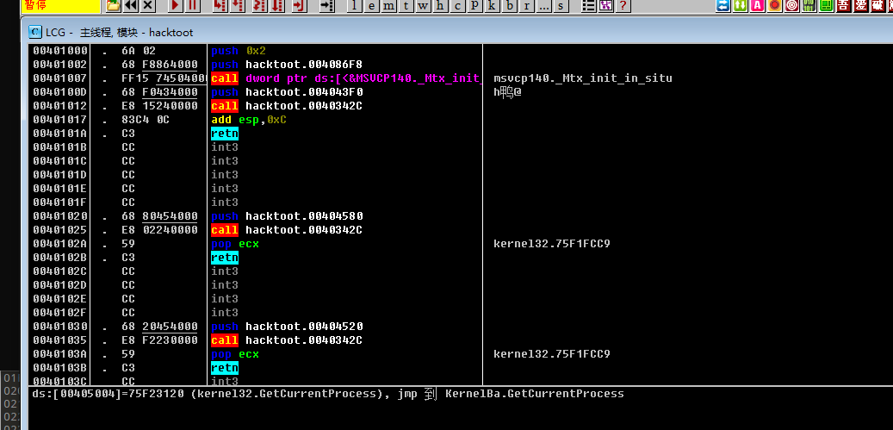The height and width of the screenshot is (430, 893).
Task: Close the debugged program with the X icon
Action: 148,6
